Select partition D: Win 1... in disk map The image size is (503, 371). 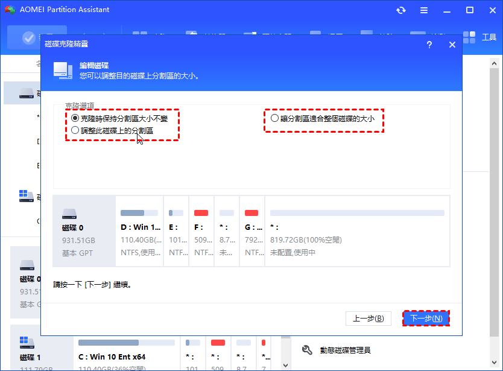[139, 231]
